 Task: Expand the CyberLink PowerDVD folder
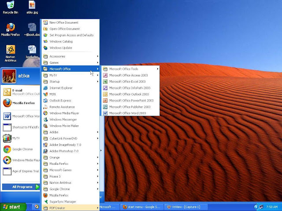[70, 138]
